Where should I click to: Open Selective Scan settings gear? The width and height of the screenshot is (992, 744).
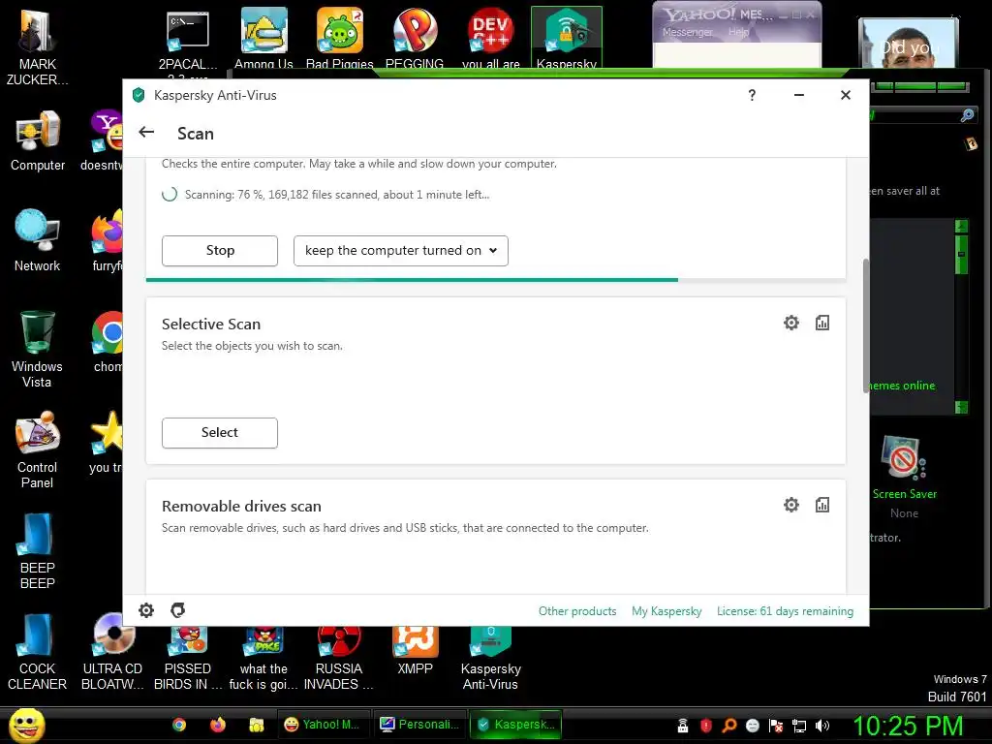point(790,323)
